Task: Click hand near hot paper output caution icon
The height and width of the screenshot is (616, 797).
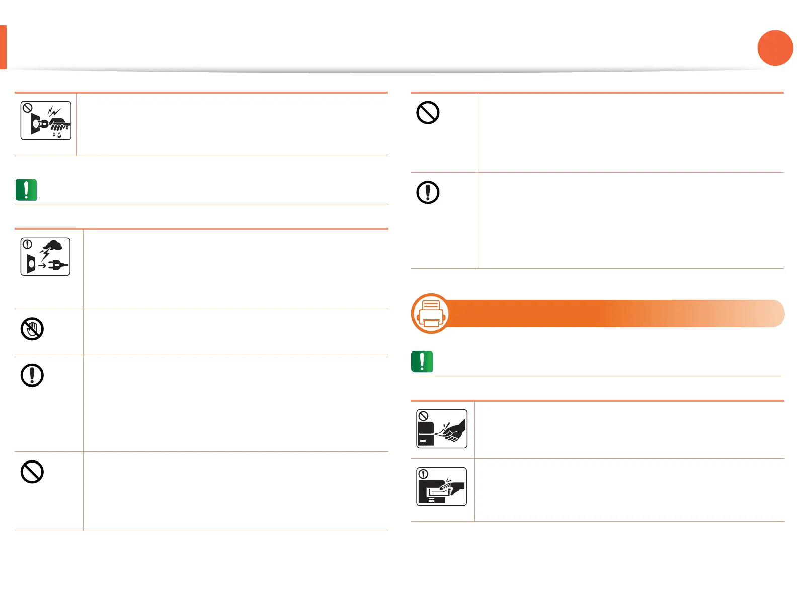Action: (x=442, y=487)
